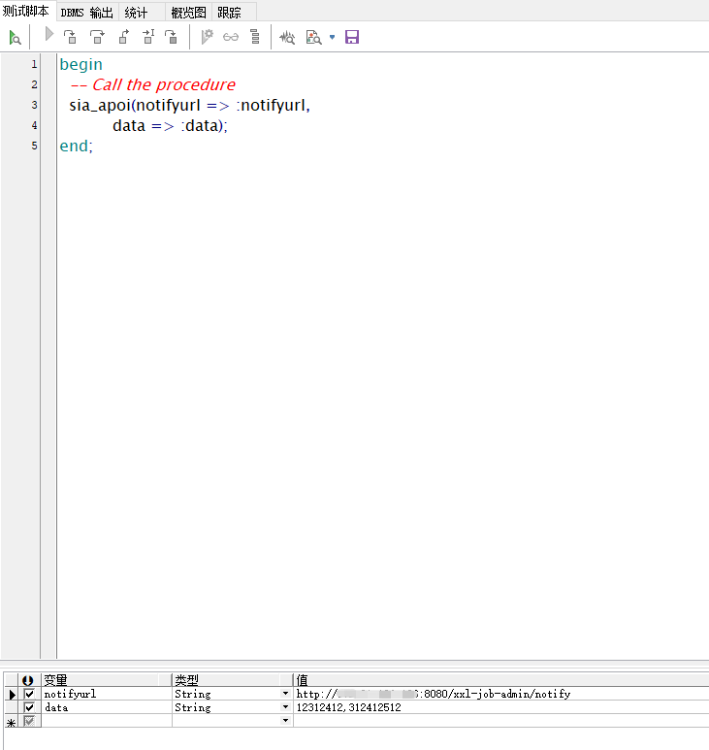Viewport: 709px width, 750px height.
Task: Save the test script with the floppy icon
Action: coord(352,37)
